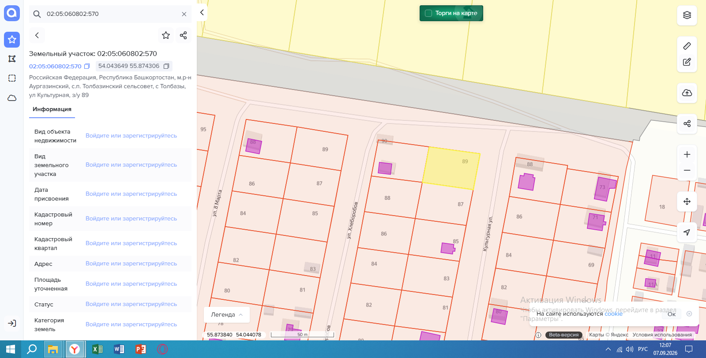The height and width of the screenshot is (358, 706).
Task: Click the cadastral number link 02:05:060802:570
Action: tap(55, 66)
